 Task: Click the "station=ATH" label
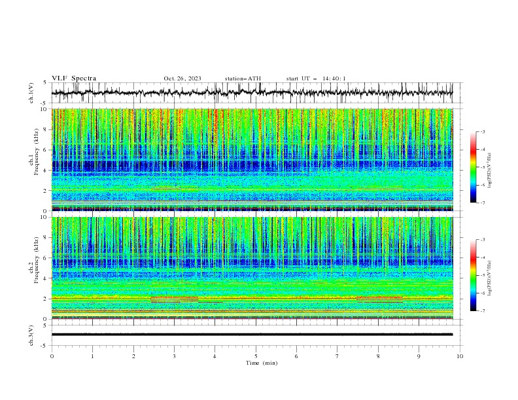pos(243,78)
